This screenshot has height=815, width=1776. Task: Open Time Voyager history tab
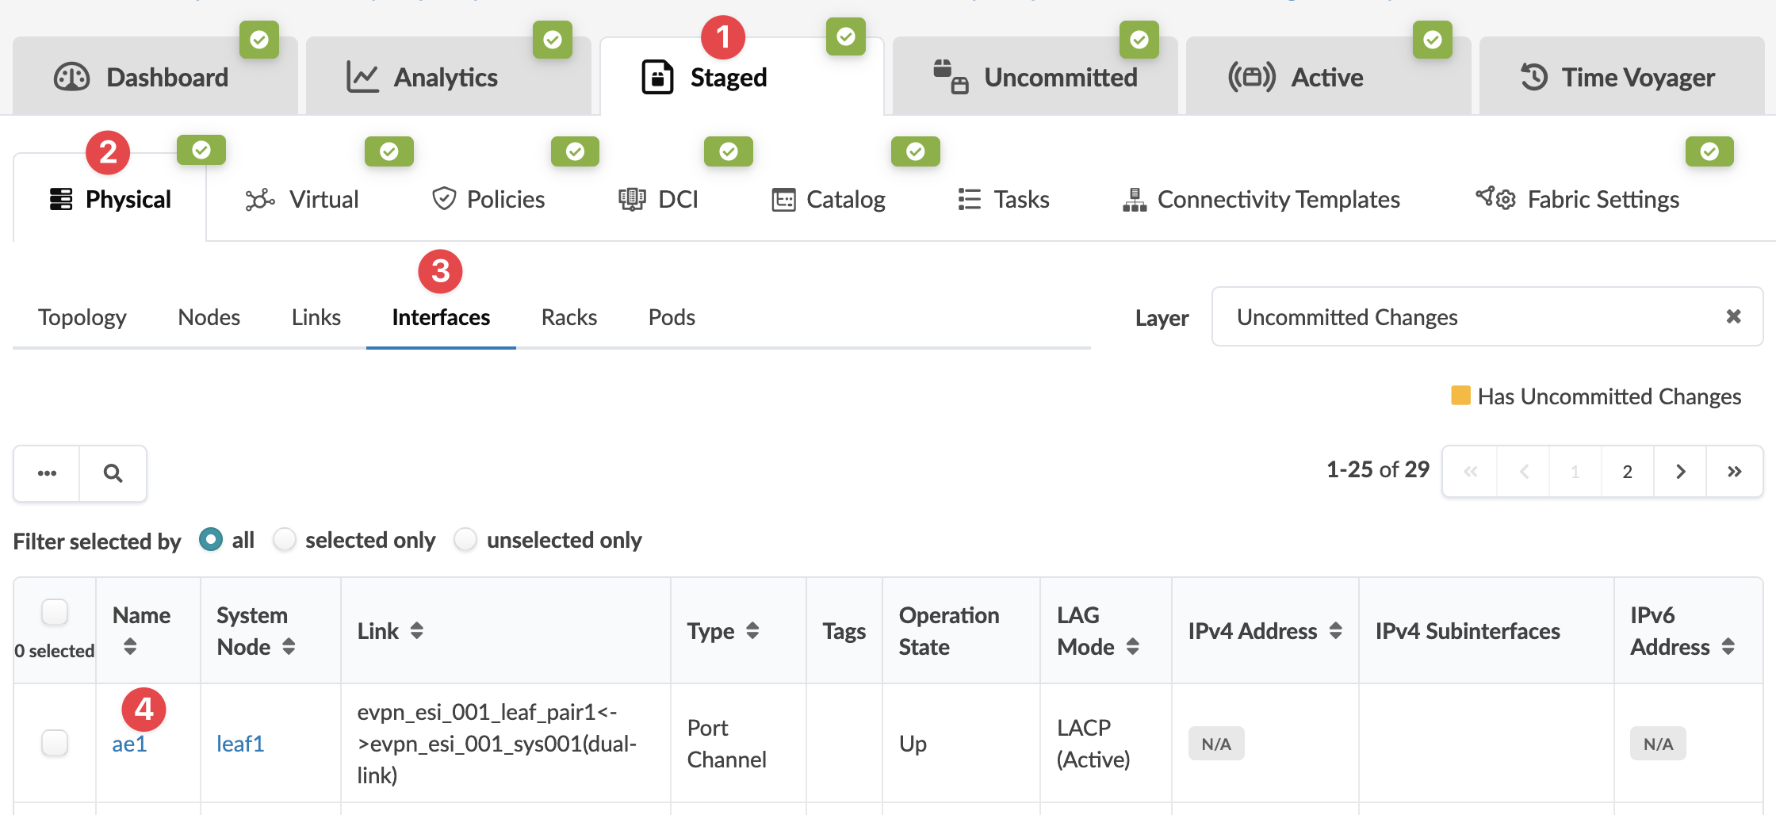[x=1617, y=78]
